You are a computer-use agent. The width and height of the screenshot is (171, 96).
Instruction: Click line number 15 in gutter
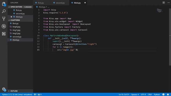pyautogui.click(x=38, y=50)
